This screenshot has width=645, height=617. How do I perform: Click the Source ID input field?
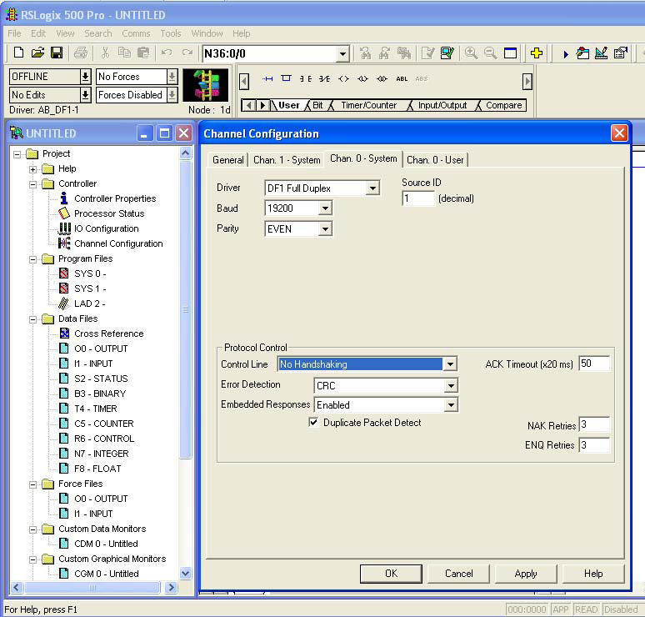[418, 198]
